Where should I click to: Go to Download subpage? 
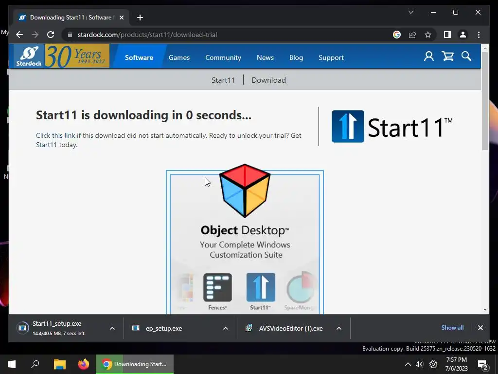[268, 80]
